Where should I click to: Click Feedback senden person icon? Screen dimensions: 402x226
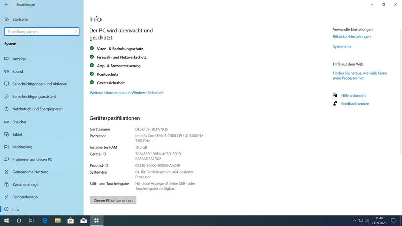coord(335,104)
